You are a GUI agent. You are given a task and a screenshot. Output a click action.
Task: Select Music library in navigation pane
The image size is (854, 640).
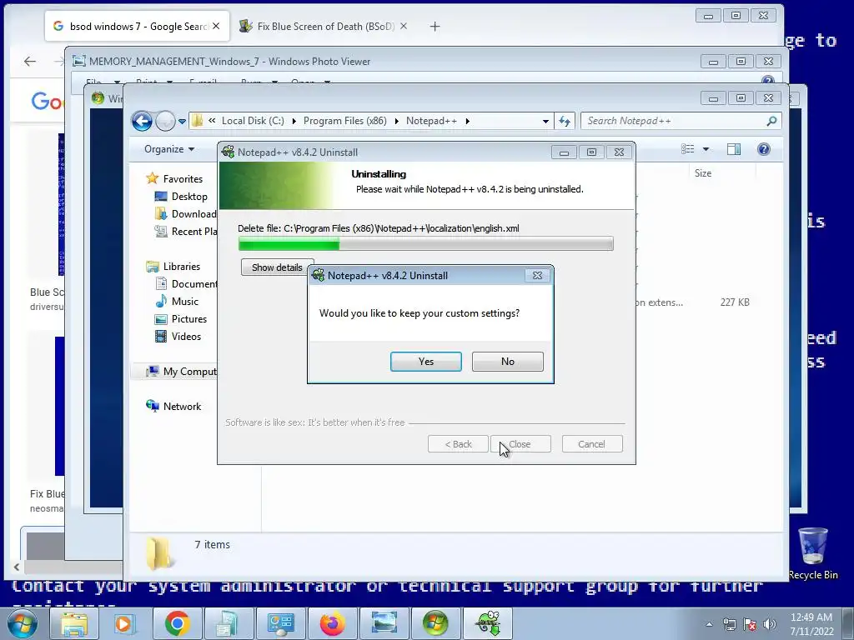[x=177, y=302]
